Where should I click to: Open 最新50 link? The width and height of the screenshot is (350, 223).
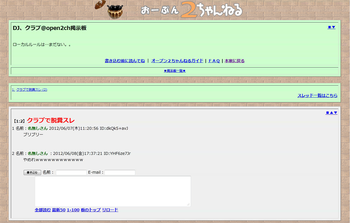pos(59,210)
